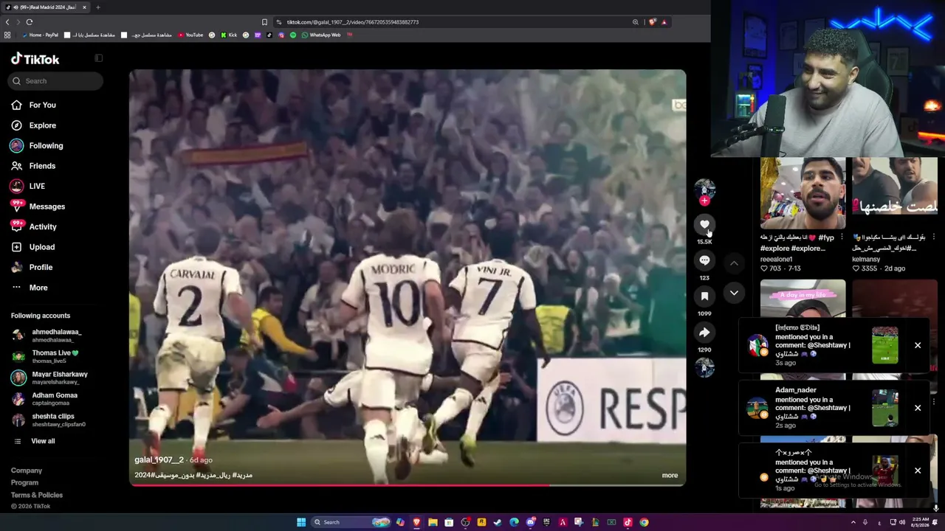The image size is (945, 531).
Task: Dismiss the [inferno EDits] mention notification
Action: click(x=918, y=345)
